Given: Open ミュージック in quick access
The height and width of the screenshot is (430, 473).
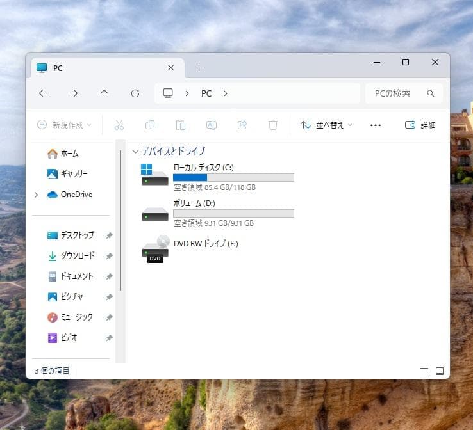Looking at the screenshot, I should tap(70, 317).
